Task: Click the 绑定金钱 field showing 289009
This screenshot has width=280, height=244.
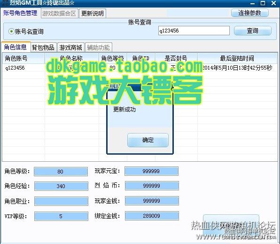Action: pos(152,216)
